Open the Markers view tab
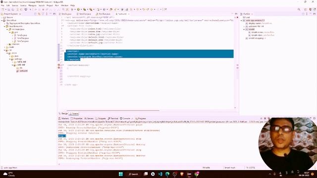 click(63, 119)
